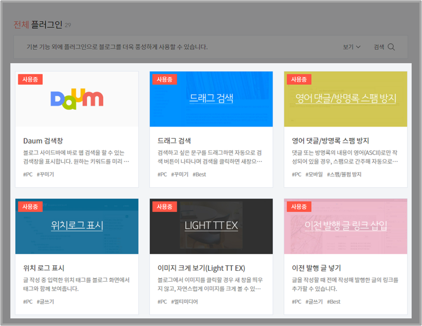Open the 위치로그 표시 plugin thumbnail
Viewport: 422px width, 326px height.
(77, 226)
